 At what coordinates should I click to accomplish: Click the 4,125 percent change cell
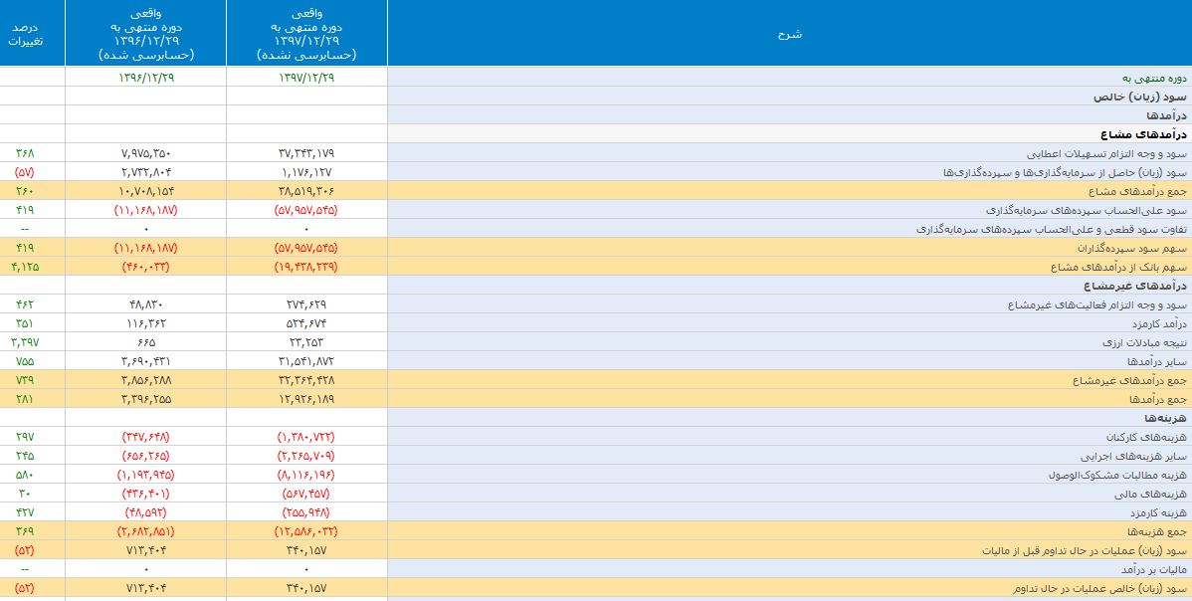click(x=26, y=267)
